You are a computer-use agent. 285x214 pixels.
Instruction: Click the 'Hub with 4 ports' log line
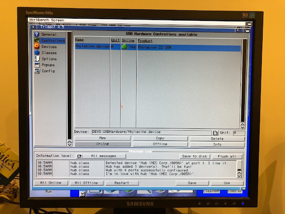[147, 170]
